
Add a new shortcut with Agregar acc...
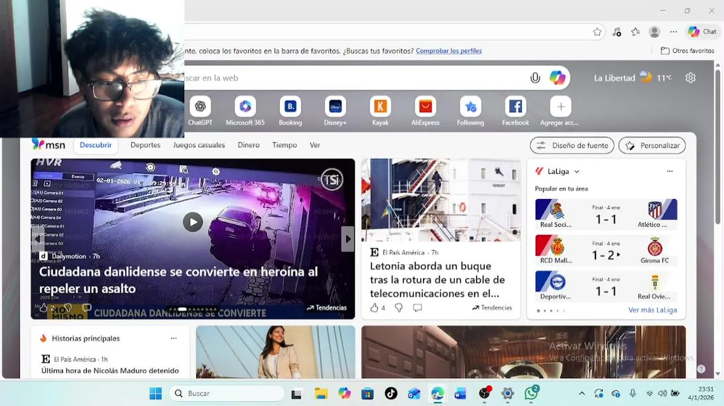coord(560,111)
